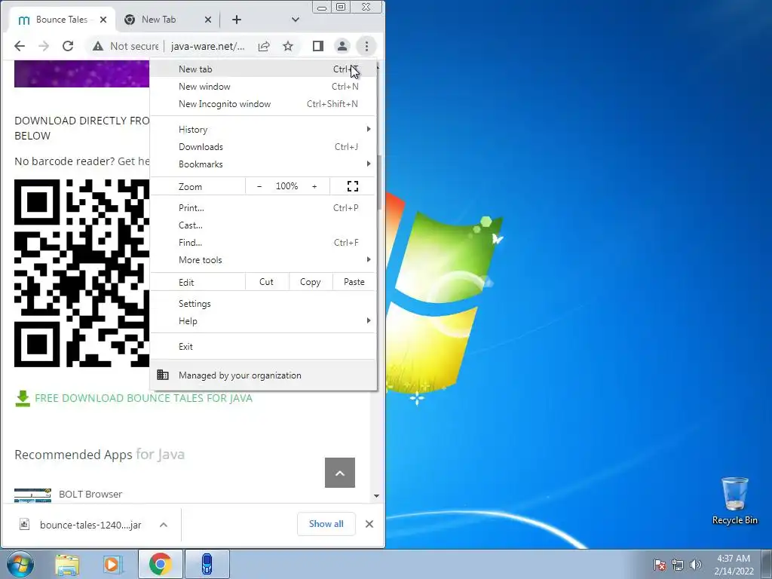The width and height of the screenshot is (772, 579).
Task: Click the green download arrow icon
Action: tap(23, 398)
